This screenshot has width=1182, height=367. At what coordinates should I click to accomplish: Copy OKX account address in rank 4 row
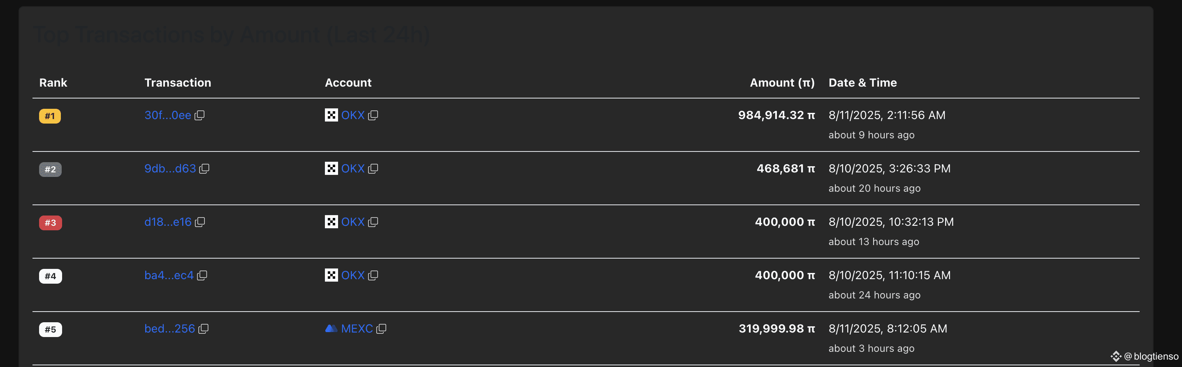(x=373, y=275)
